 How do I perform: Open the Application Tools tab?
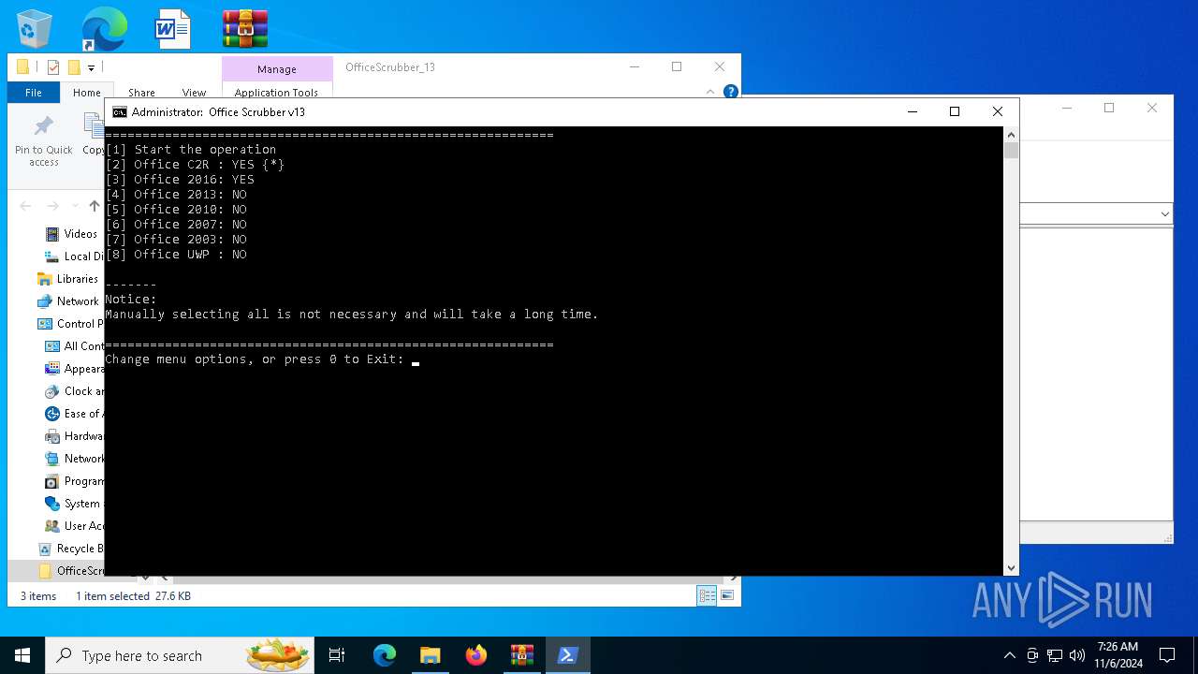277,92
